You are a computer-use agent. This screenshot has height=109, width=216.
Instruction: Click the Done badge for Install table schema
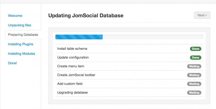(195, 49)
